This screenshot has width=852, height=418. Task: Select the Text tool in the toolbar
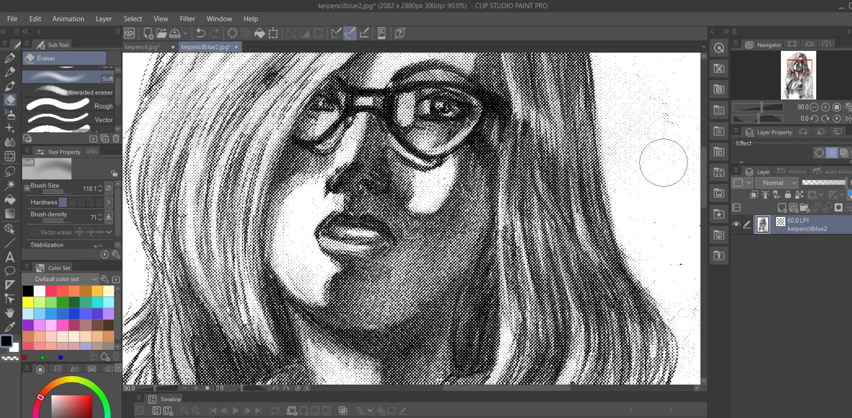point(10,257)
